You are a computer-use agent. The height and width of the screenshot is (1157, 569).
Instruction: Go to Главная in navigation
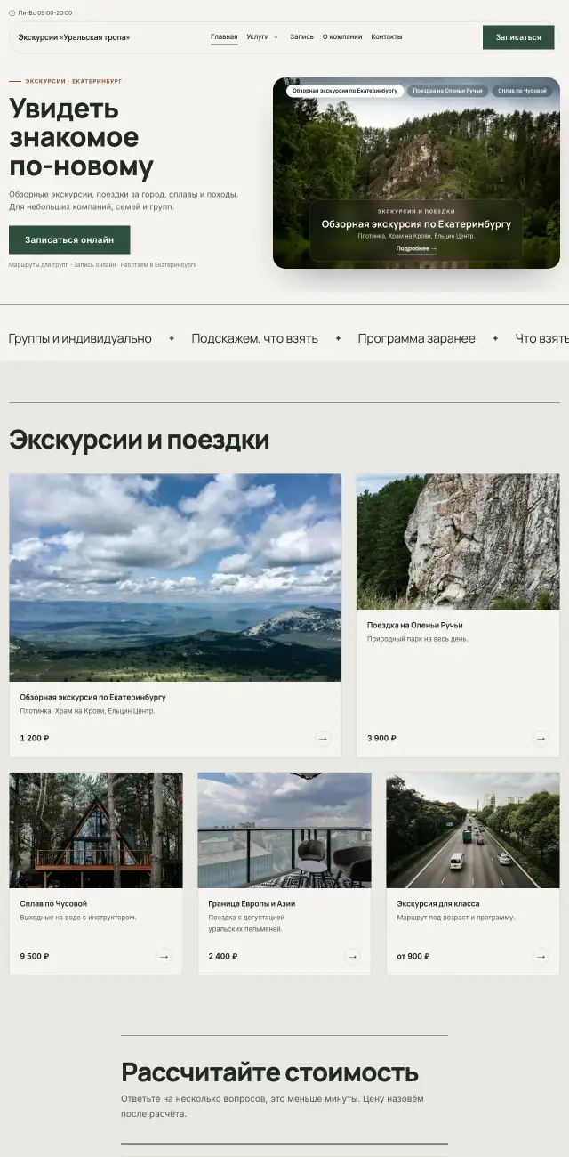tap(224, 37)
